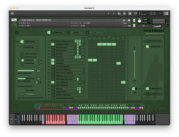179x137 pixels.
Task: Toggle the True Legato switch
Action: pyautogui.click(x=30, y=41)
